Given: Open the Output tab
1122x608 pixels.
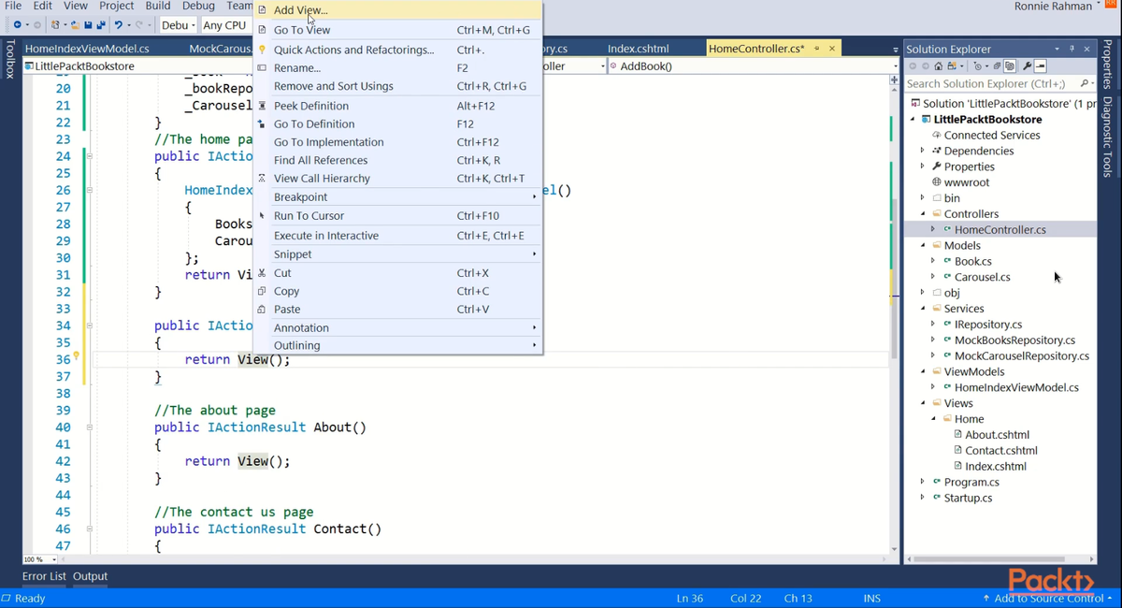Looking at the screenshot, I should click(x=91, y=576).
